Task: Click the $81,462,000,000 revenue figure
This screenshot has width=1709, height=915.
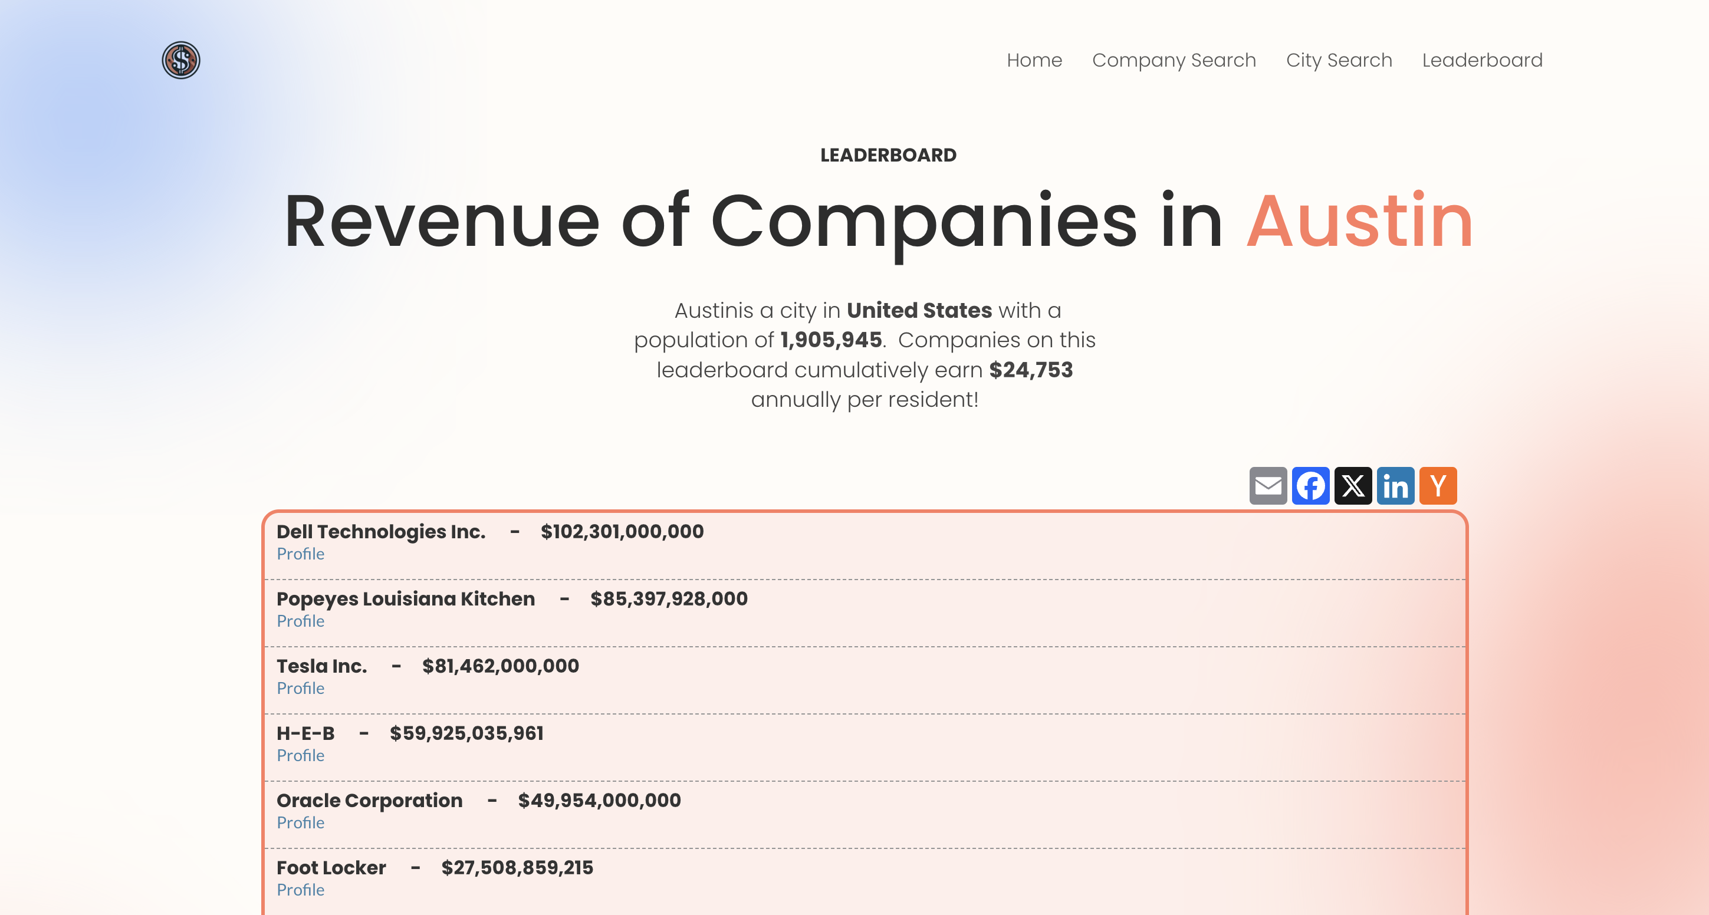Action: click(500, 666)
